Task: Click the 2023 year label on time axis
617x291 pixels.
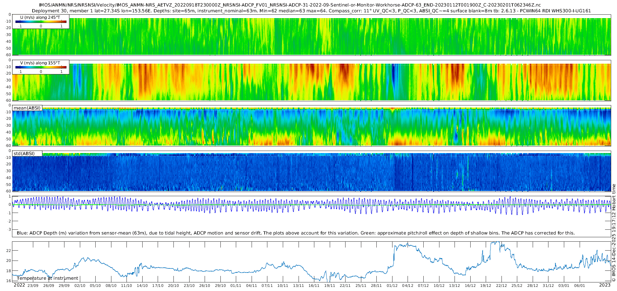Action: coord(605,285)
